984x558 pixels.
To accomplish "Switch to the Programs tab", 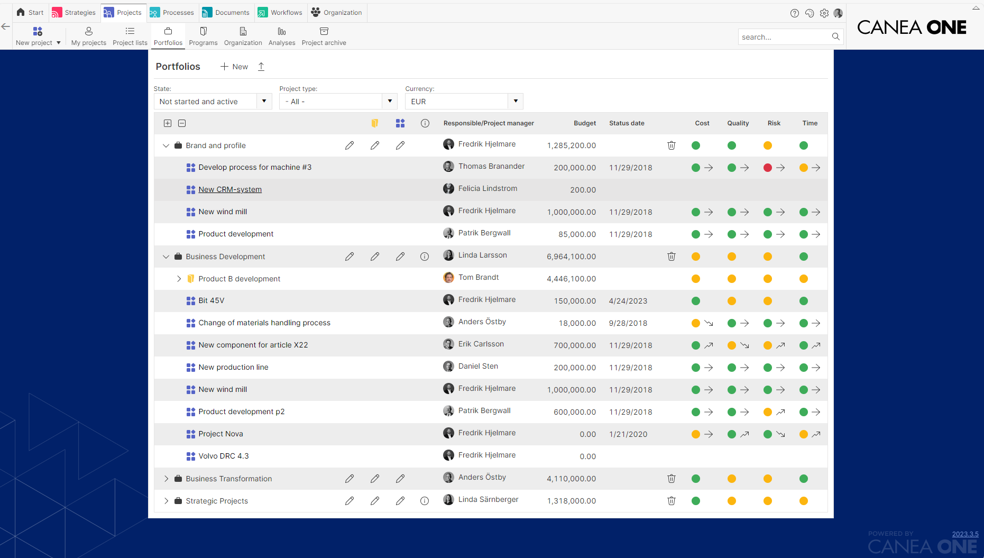I will click(203, 36).
